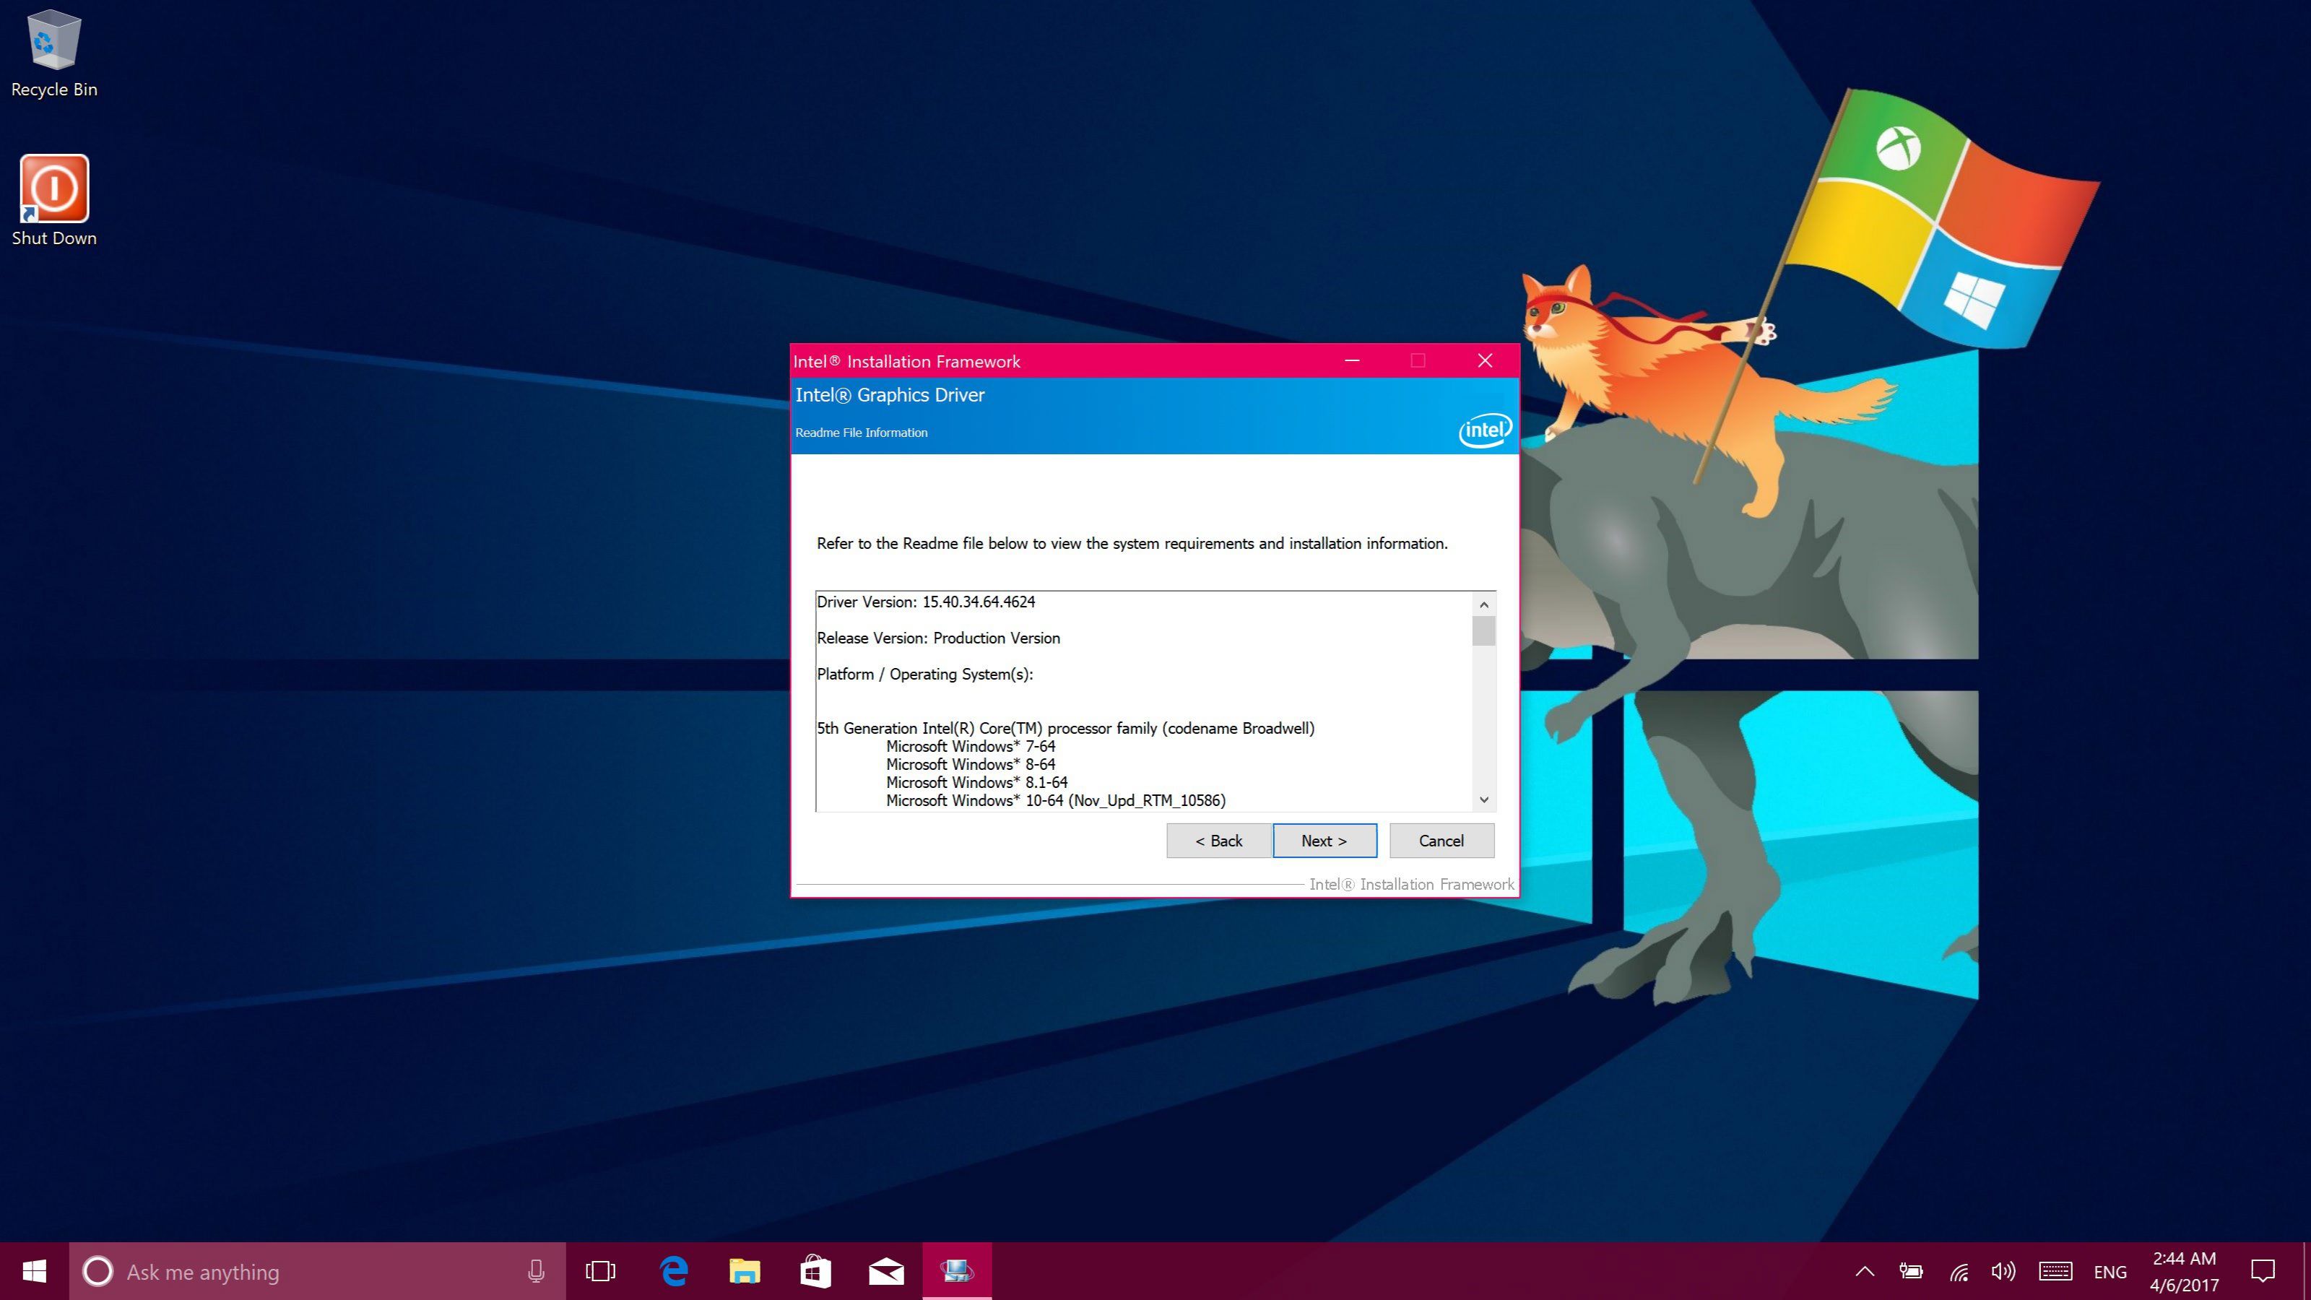
Task: Open the volume tray icon
Action: click(x=2003, y=1271)
